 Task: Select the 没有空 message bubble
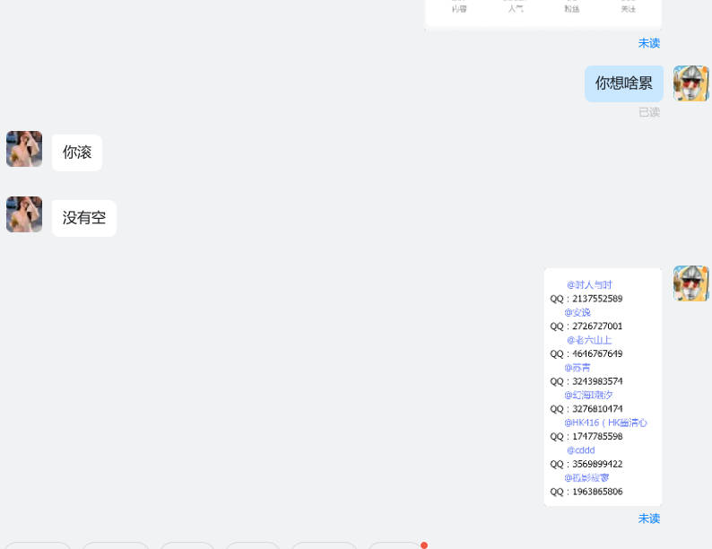84,218
